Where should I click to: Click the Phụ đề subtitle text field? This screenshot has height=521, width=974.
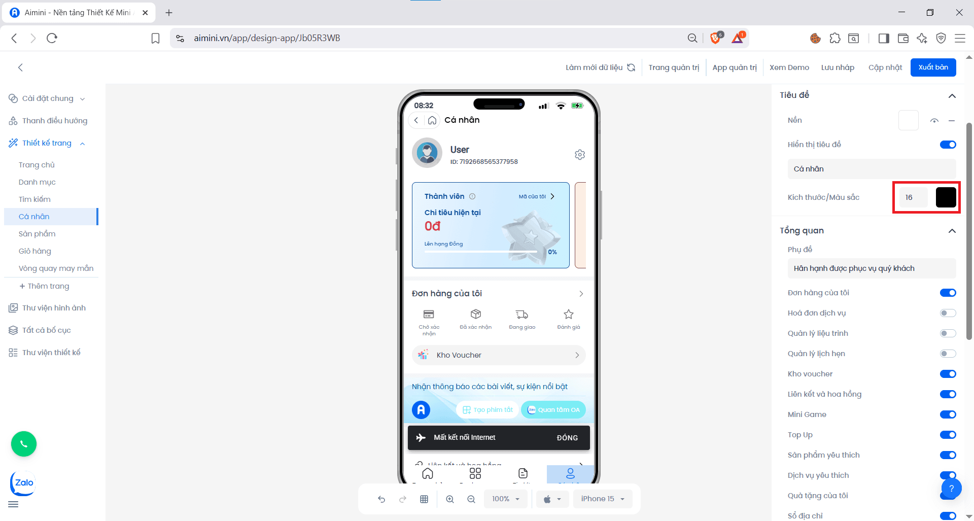click(872, 268)
